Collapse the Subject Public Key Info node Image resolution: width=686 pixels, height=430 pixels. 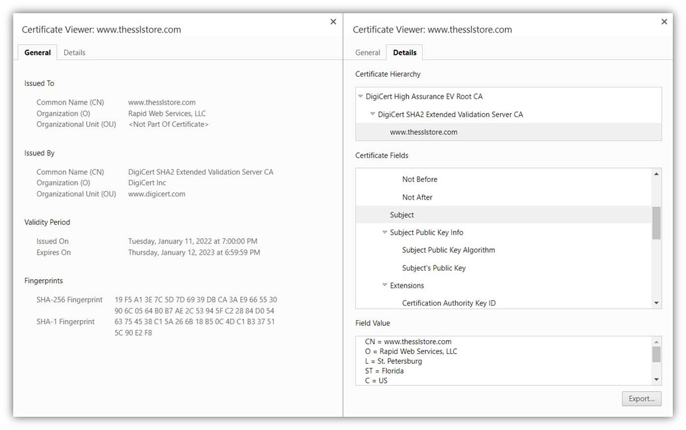[x=385, y=232]
